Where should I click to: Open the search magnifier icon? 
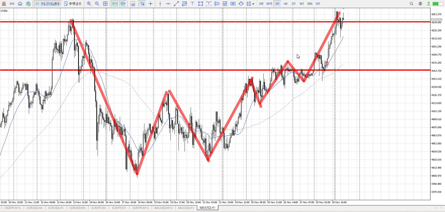click(x=411, y=4)
